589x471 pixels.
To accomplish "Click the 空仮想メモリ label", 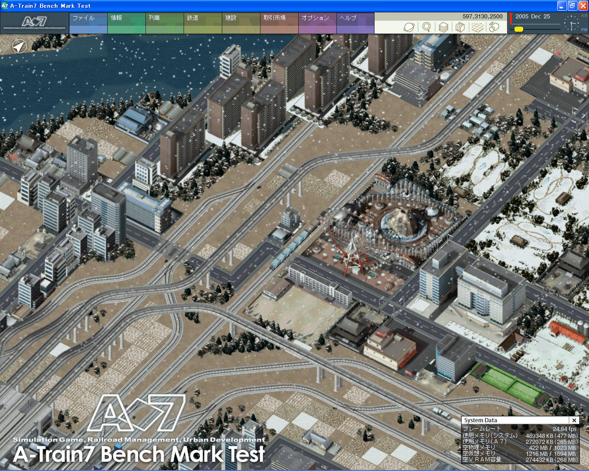I will tap(479, 454).
